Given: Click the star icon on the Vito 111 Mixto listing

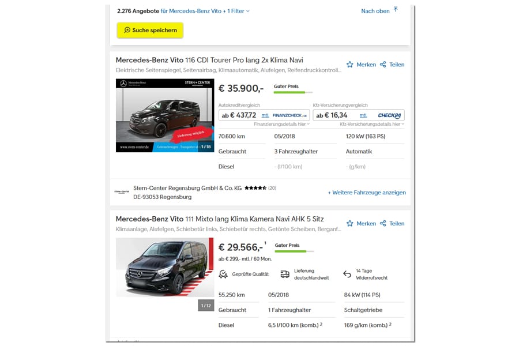Looking at the screenshot, I should pyautogui.click(x=350, y=224).
